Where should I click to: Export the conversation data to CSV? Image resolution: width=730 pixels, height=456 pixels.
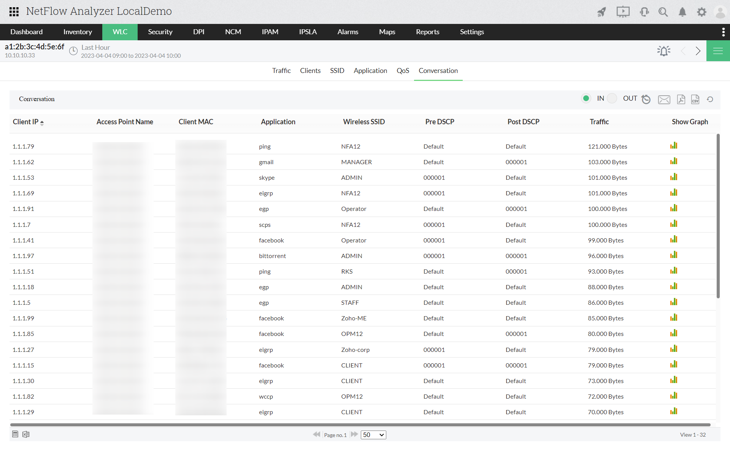click(x=695, y=99)
